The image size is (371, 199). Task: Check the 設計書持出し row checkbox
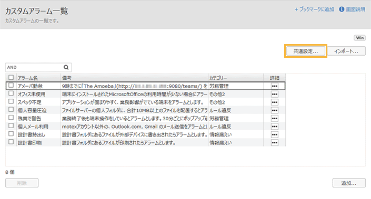(x=11, y=133)
